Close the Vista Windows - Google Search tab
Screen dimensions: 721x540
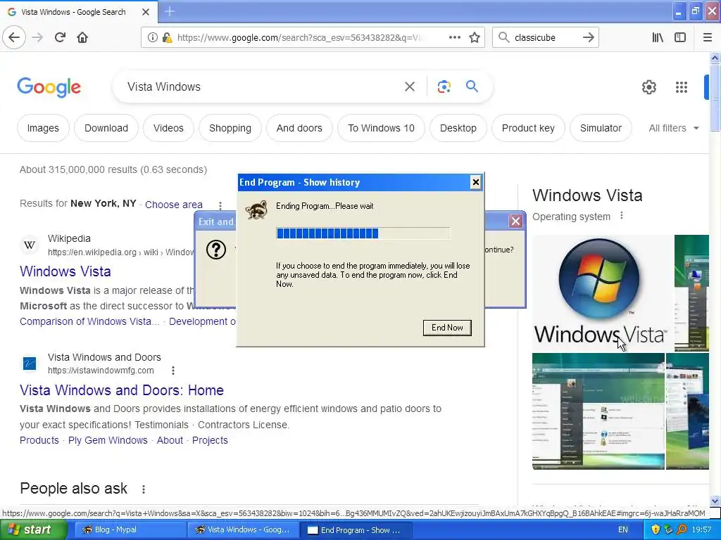pyautogui.click(x=145, y=12)
